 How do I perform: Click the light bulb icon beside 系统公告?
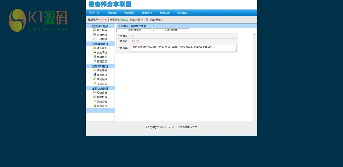[95, 101]
